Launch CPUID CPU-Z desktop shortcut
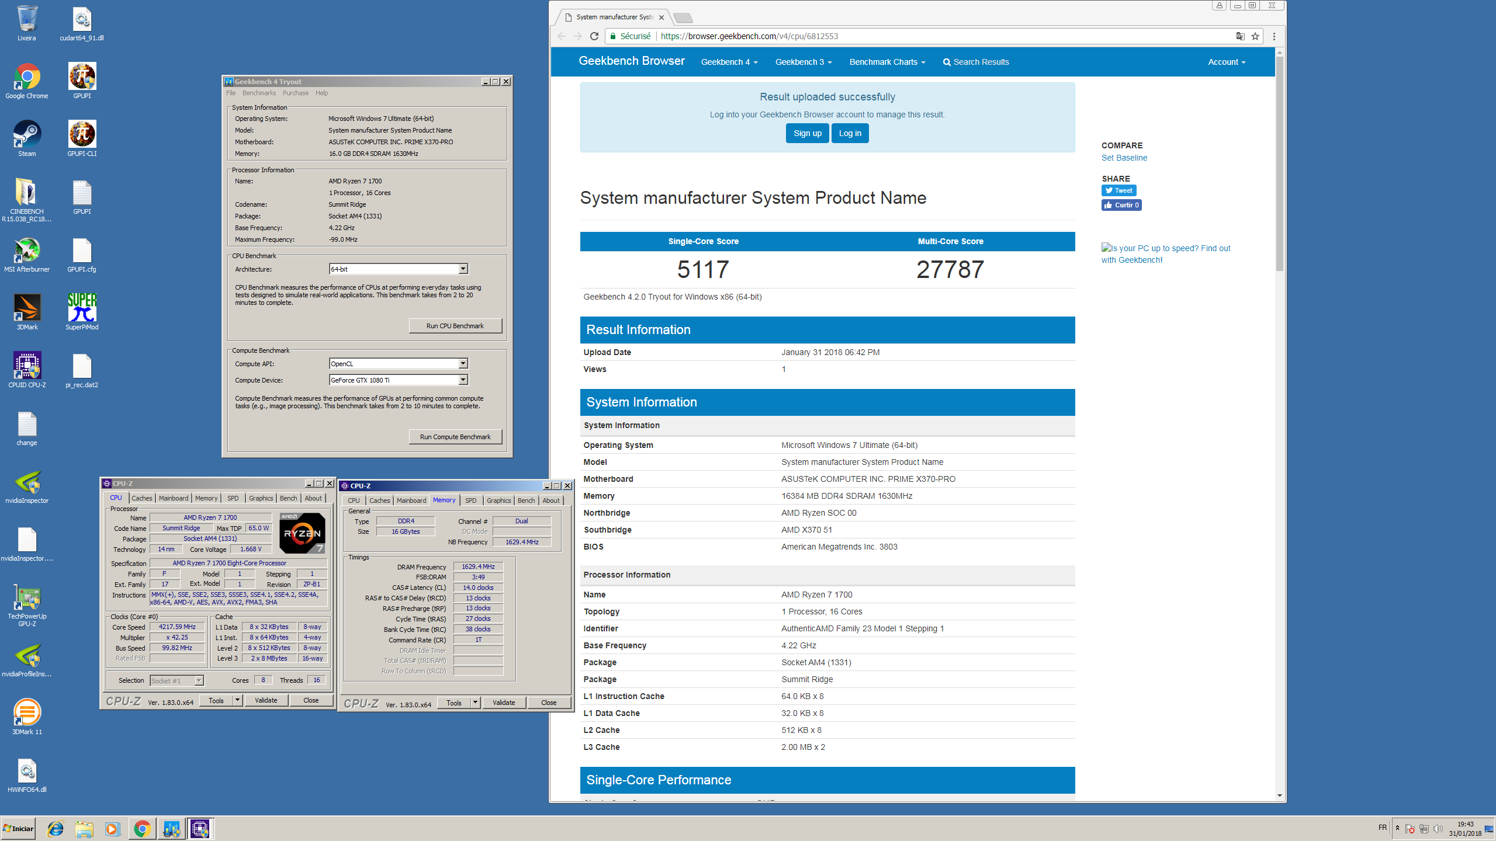Screen dimensions: 1496x841 [x=27, y=370]
